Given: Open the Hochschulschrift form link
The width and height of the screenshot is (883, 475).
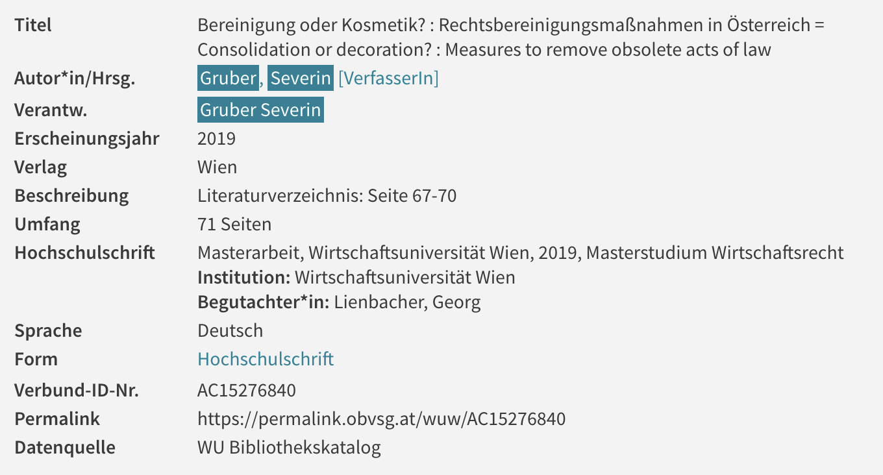Looking at the screenshot, I should [266, 359].
